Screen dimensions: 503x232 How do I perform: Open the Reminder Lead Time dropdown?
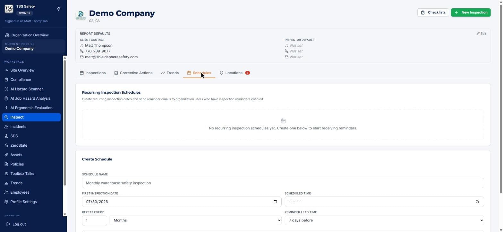tap(384, 220)
